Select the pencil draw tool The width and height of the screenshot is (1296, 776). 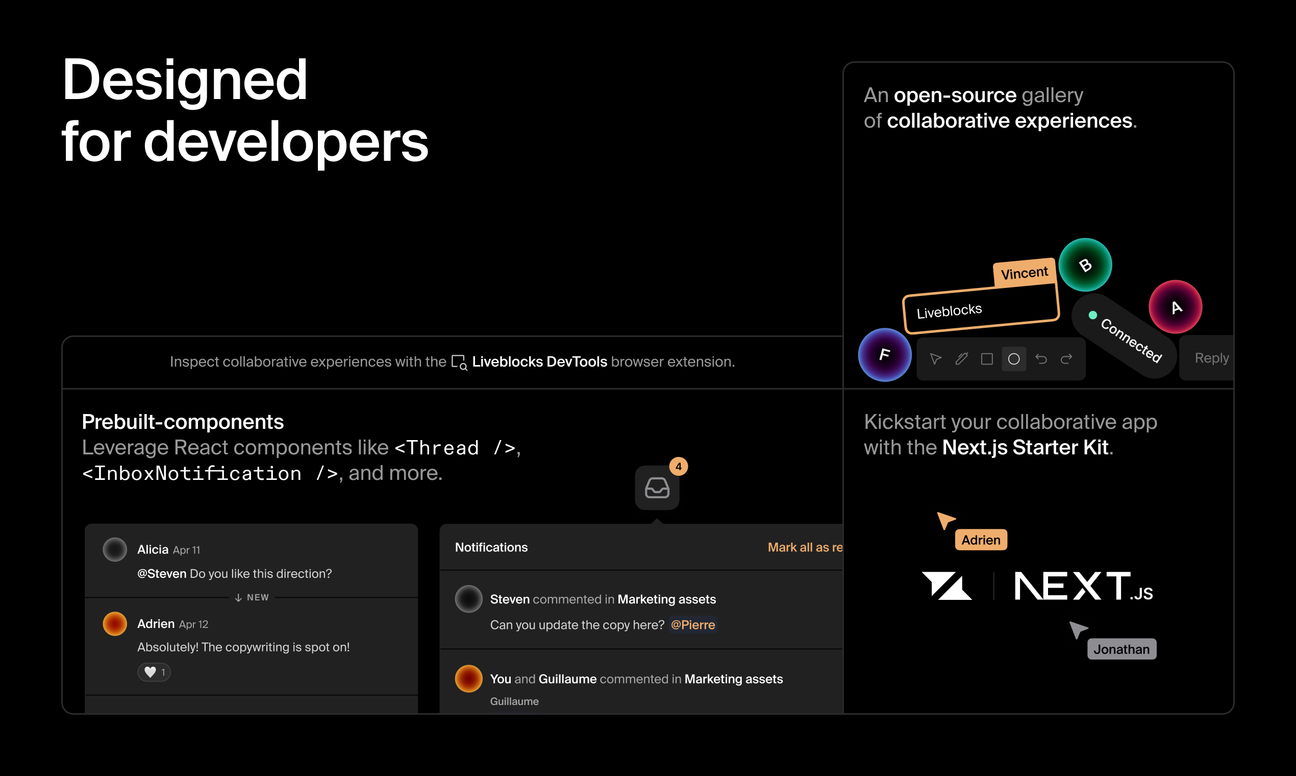click(x=962, y=359)
